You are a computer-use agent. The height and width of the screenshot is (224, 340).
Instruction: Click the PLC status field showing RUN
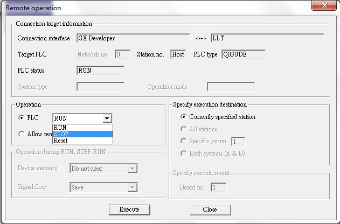101,70
